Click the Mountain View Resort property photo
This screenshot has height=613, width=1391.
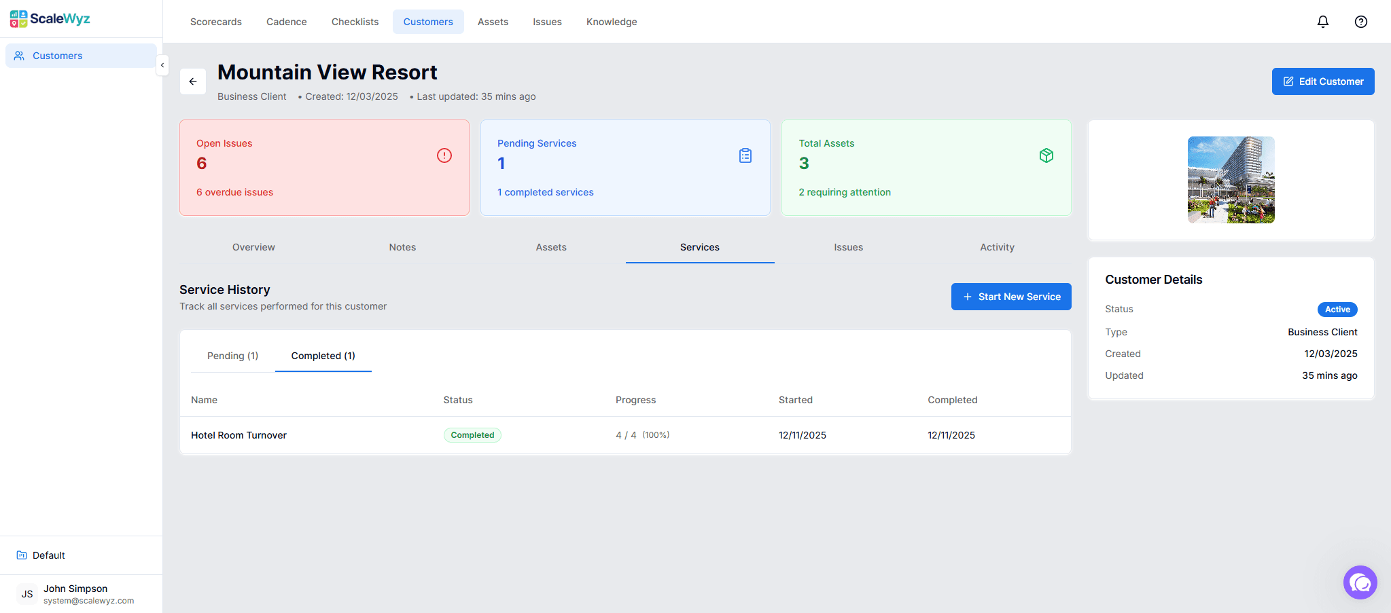click(1231, 179)
